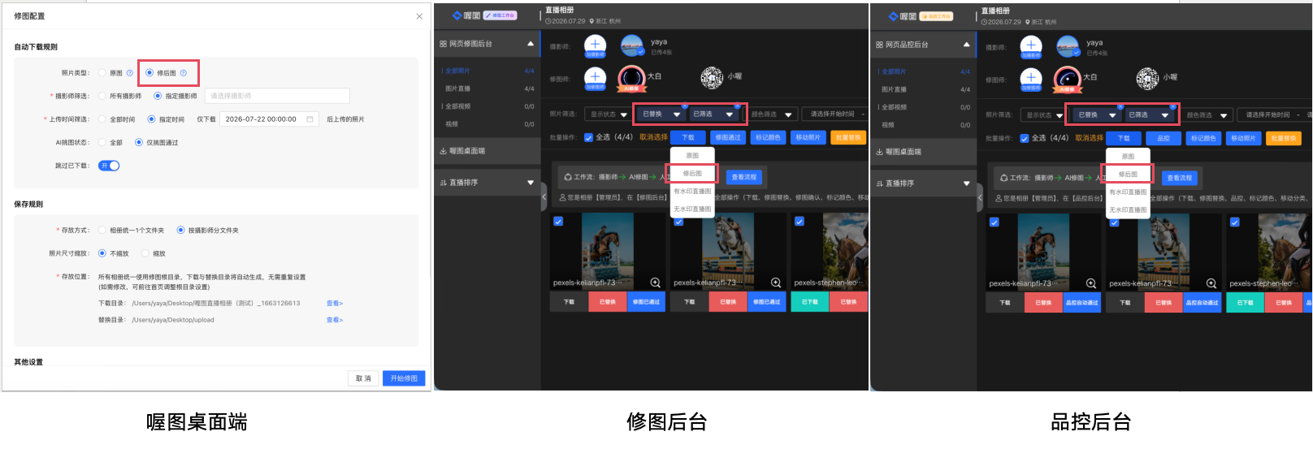This screenshot has height=449, width=1313.
Task: Click 查看流程 button in 修图后台
Action: [744, 177]
